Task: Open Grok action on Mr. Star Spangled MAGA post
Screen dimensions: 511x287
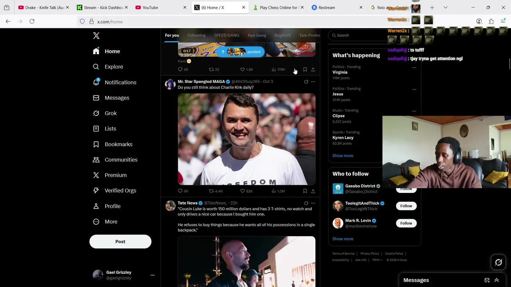Action: coord(306,82)
